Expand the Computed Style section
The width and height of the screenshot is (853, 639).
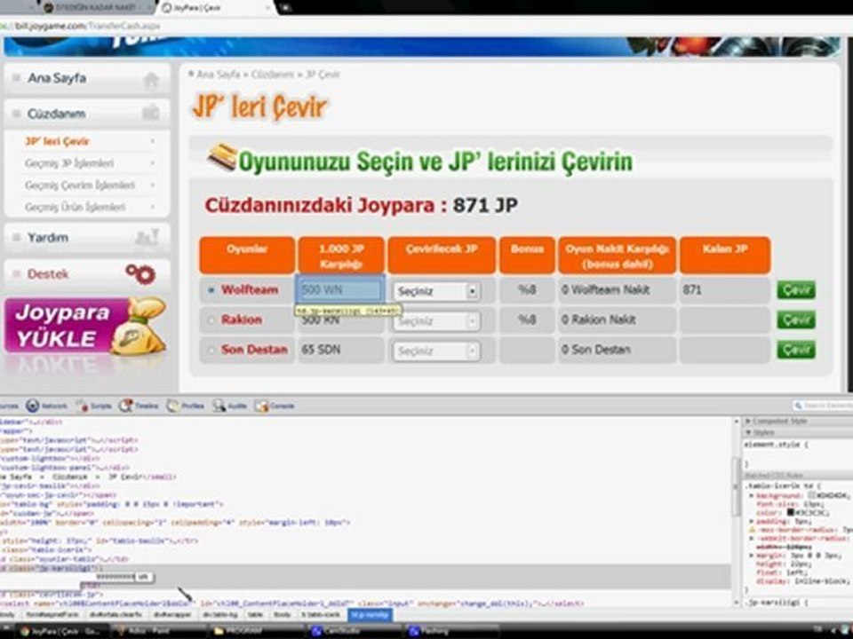pos(747,421)
